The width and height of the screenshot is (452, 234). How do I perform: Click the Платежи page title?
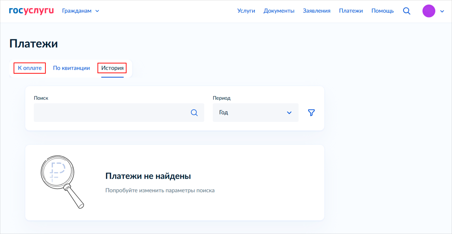point(34,44)
